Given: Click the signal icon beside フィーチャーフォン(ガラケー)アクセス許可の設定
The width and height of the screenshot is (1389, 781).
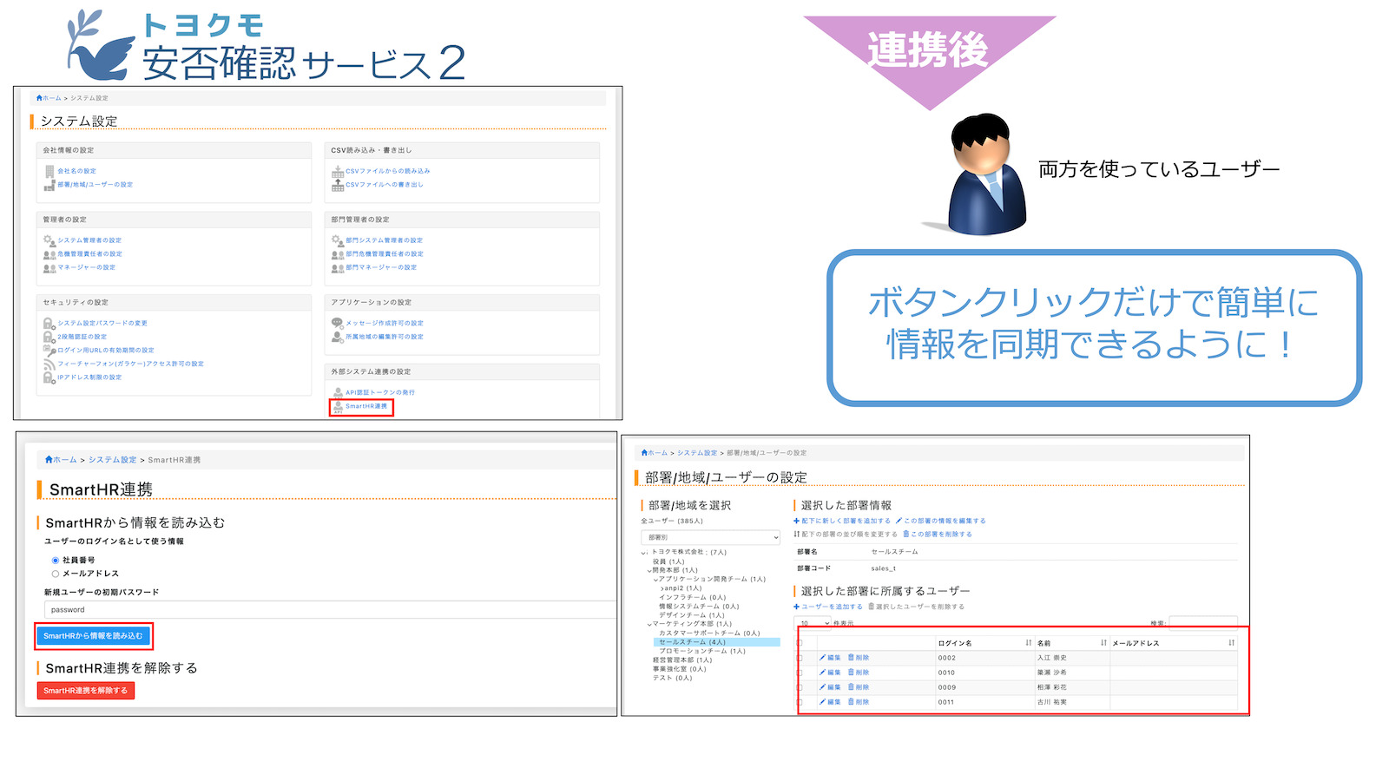Looking at the screenshot, I should pos(49,364).
